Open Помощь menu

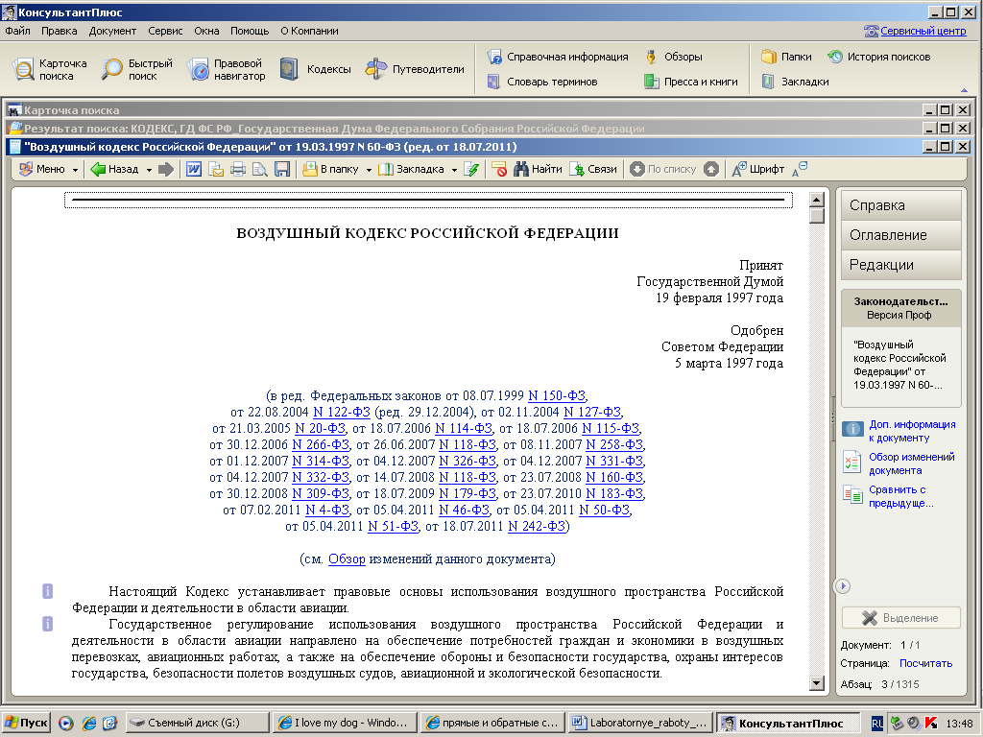pyautogui.click(x=250, y=31)
